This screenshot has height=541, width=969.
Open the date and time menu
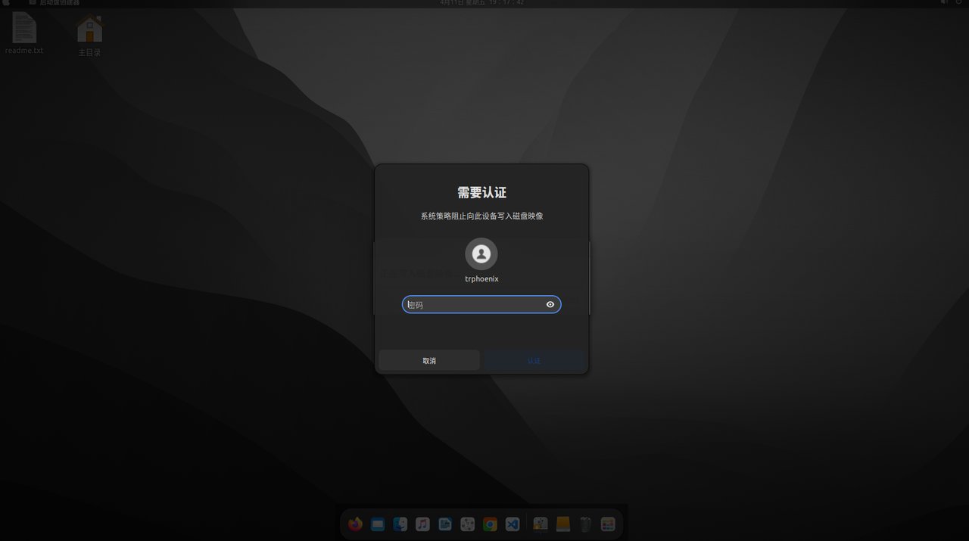pyautogui.click(x=482, y=3)
